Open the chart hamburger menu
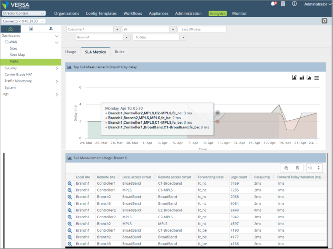Viewport: 333px width, 249px height. pos(317,78)
